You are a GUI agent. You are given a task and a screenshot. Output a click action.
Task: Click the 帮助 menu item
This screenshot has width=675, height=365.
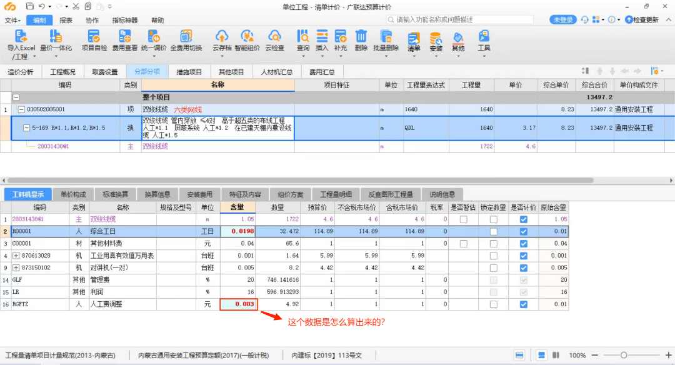click(x=157, y=20)
